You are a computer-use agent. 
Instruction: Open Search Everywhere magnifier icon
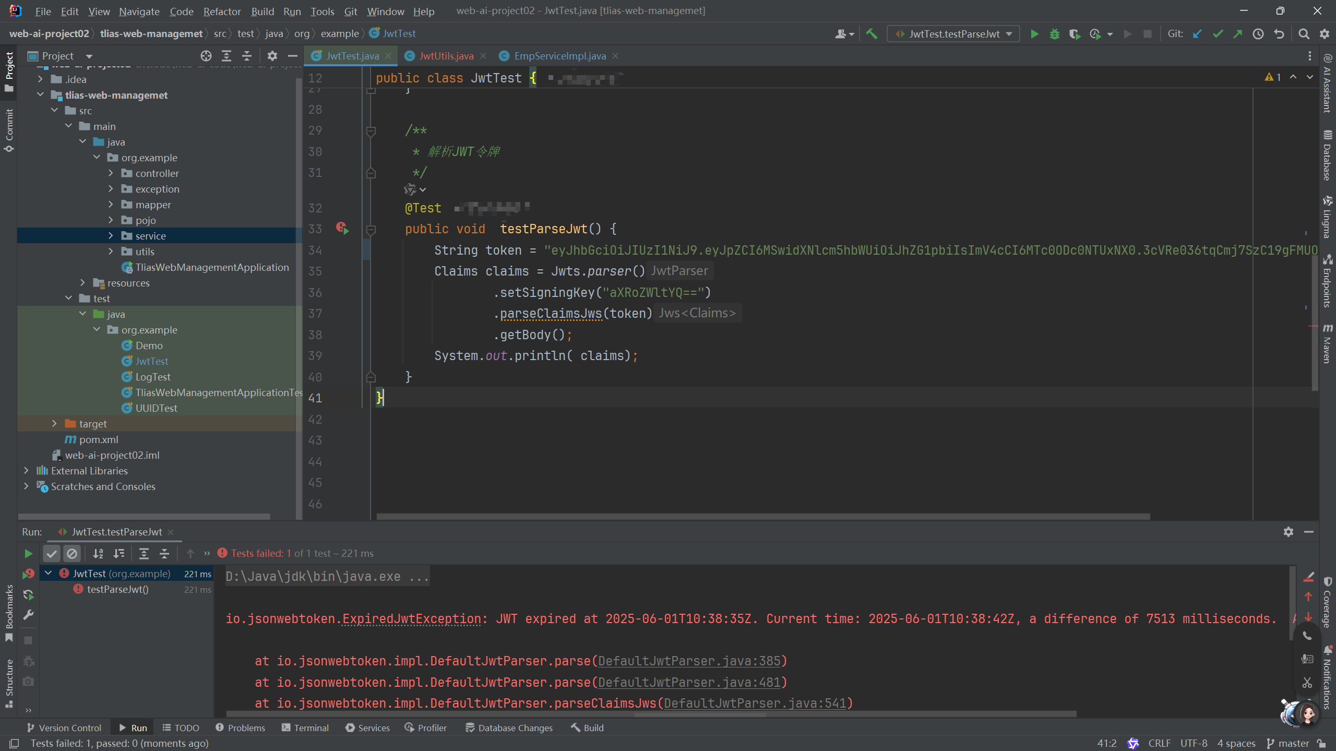click(x=1304, y=34)
